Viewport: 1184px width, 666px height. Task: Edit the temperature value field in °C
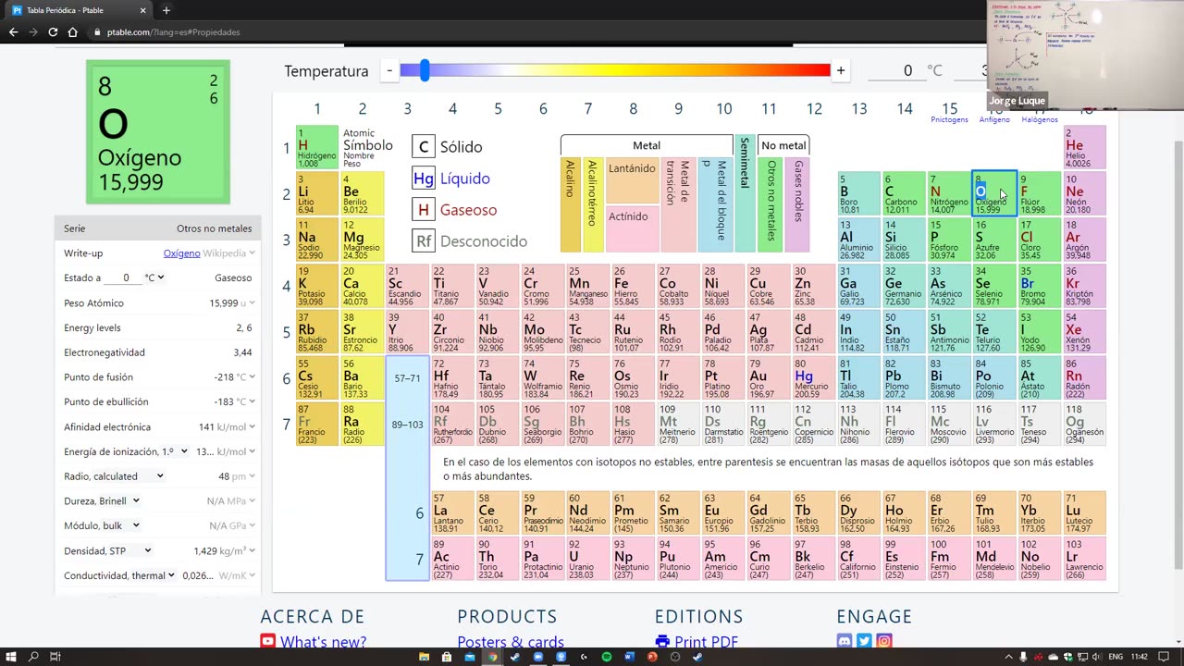tap(895, 71)
